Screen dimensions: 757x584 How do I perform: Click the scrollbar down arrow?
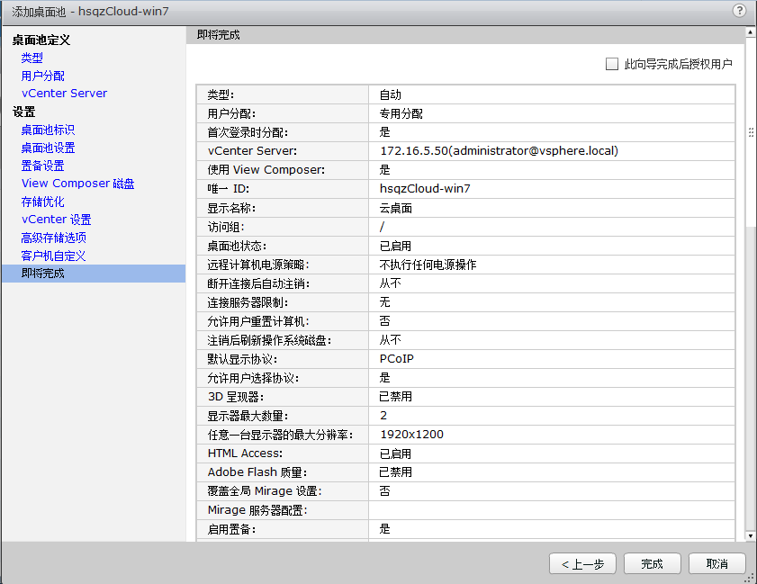point(750,535)
